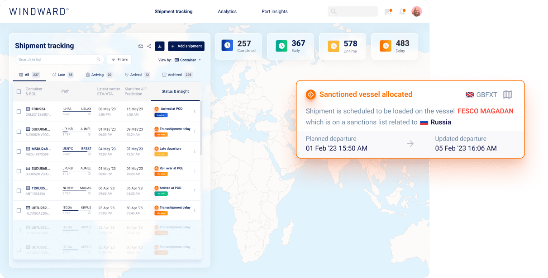This screenshot has width=548, height=278.
Task: Click the Add shipment button
Action: click(186, 46)
